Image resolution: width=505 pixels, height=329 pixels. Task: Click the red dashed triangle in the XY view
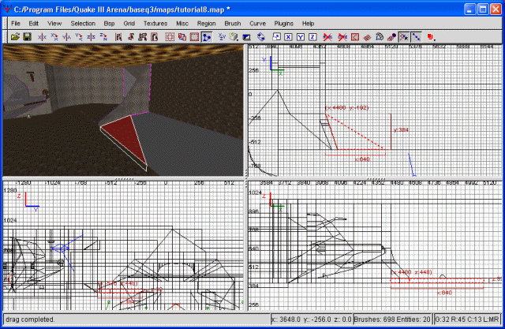pyautogui.click(x=348, y=138)
